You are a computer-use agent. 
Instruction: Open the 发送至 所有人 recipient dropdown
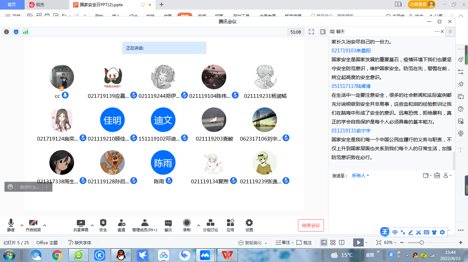click(x=360, y=175)
